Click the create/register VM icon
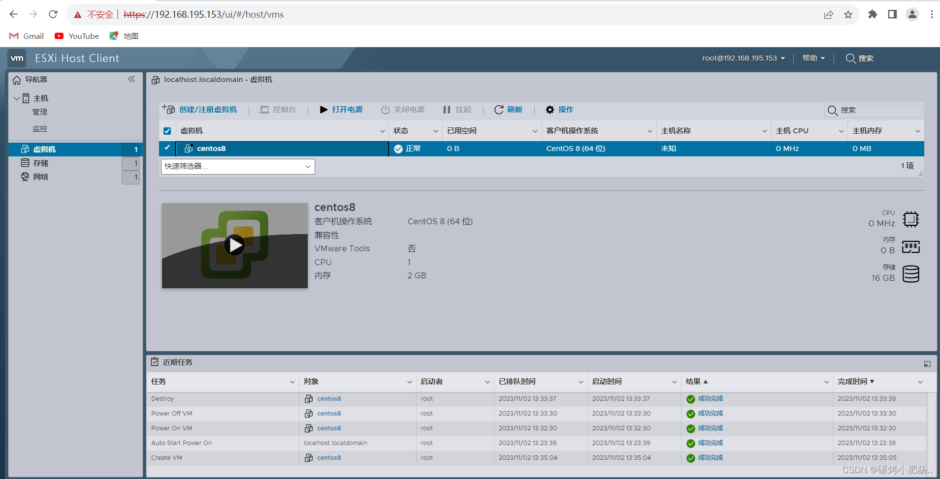Viewport: 940px width, 479px height. (168, 109)
